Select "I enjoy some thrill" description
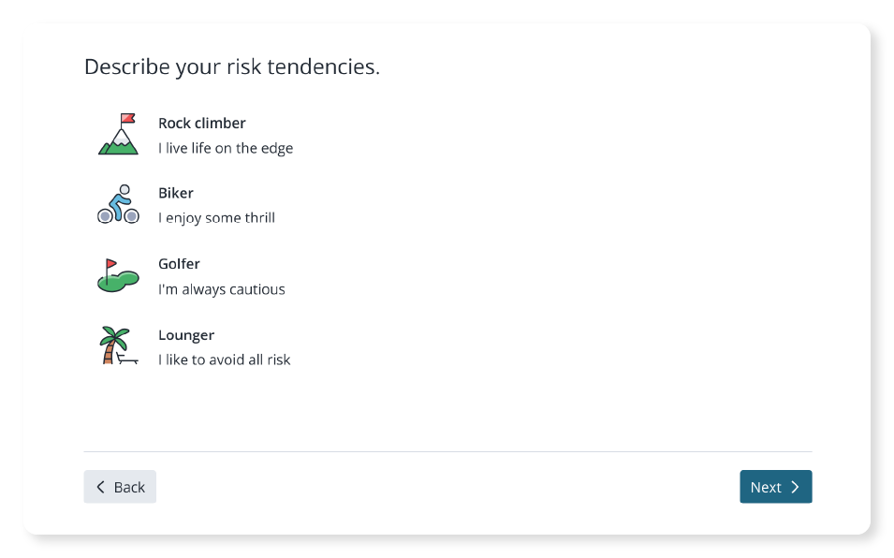The image size is (894, 558). pos(216,218)
